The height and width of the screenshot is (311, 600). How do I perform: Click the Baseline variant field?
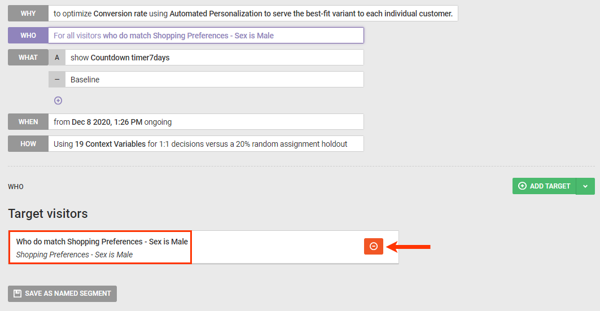pyautogui.click(x=214, y=80)
